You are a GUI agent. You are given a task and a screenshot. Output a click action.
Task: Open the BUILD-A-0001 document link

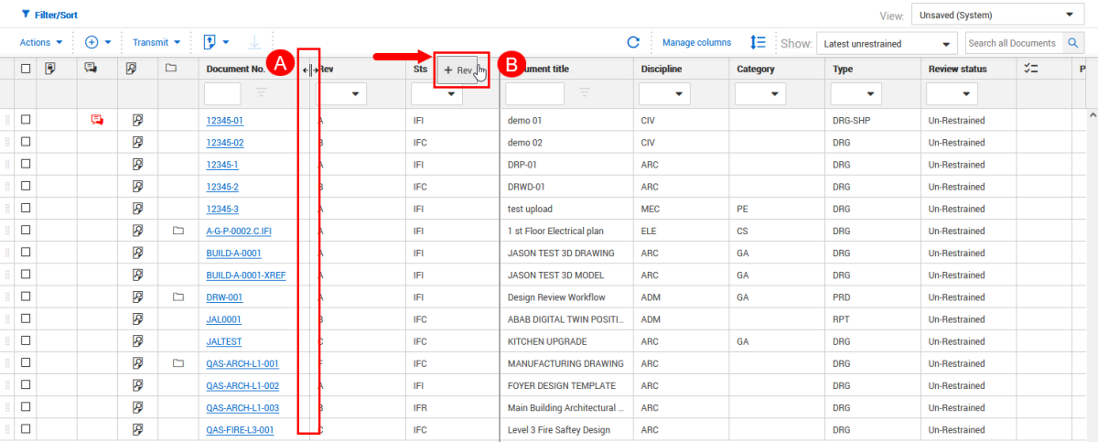[x=233, y=253]
